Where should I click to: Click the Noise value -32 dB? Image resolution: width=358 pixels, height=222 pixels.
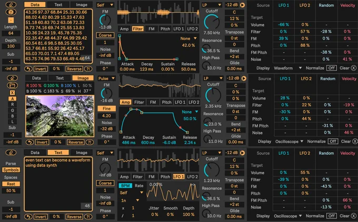tap(106, 129)
